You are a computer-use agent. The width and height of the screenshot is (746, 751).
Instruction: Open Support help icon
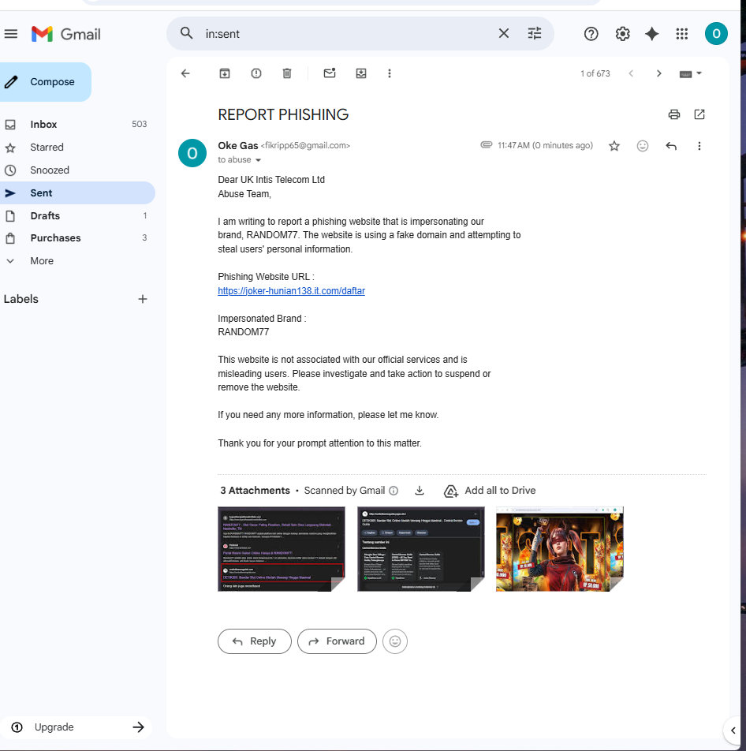[591, 34]
